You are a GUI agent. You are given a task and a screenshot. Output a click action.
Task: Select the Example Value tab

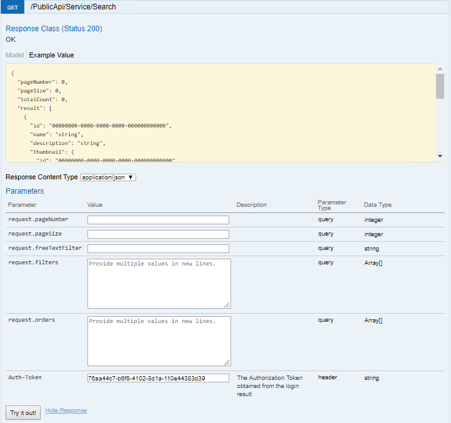(51, 56)
